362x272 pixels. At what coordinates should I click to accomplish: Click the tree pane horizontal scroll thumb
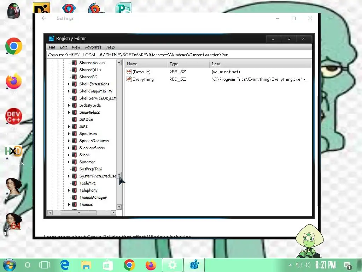coord(78,212)
